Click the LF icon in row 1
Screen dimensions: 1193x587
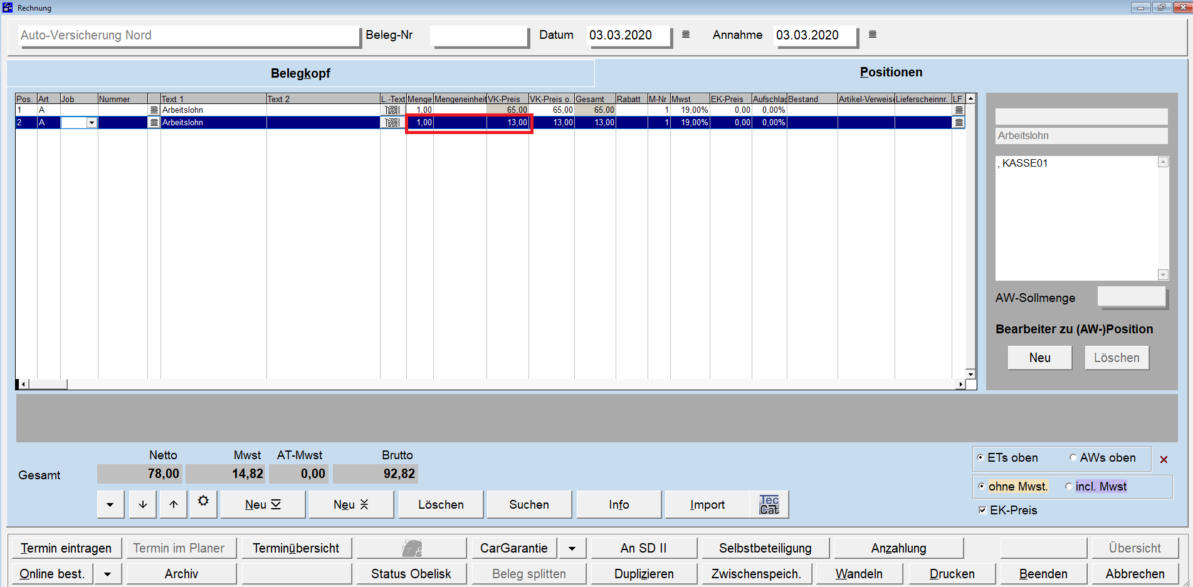(959, 110)
